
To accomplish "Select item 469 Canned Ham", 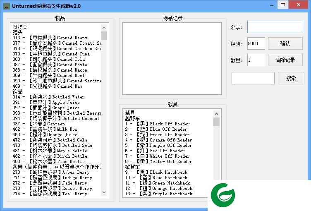I will [x=47, y=86].
